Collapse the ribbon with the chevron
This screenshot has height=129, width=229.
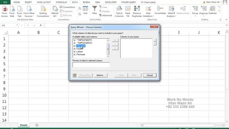(x=226, y=20)
